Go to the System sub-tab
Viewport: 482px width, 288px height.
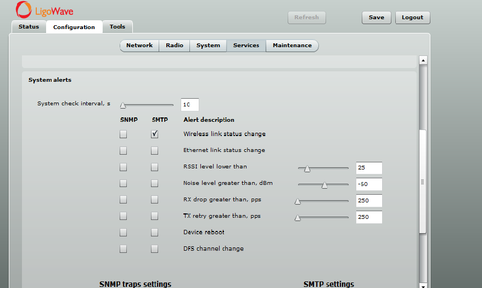click(208, 46)
